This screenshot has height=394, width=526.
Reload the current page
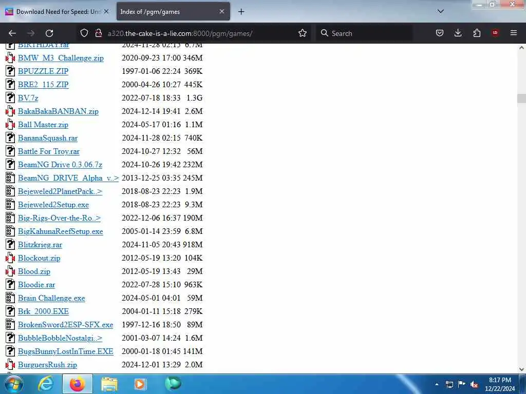49,33
